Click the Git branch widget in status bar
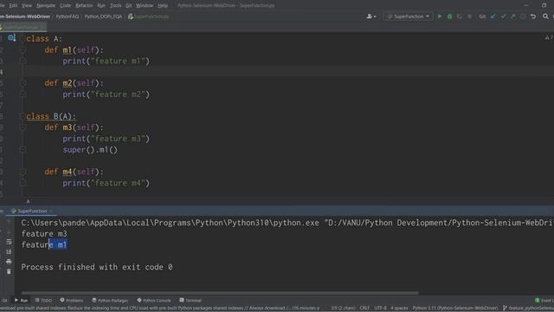The image size is (554, 312). 528,309
